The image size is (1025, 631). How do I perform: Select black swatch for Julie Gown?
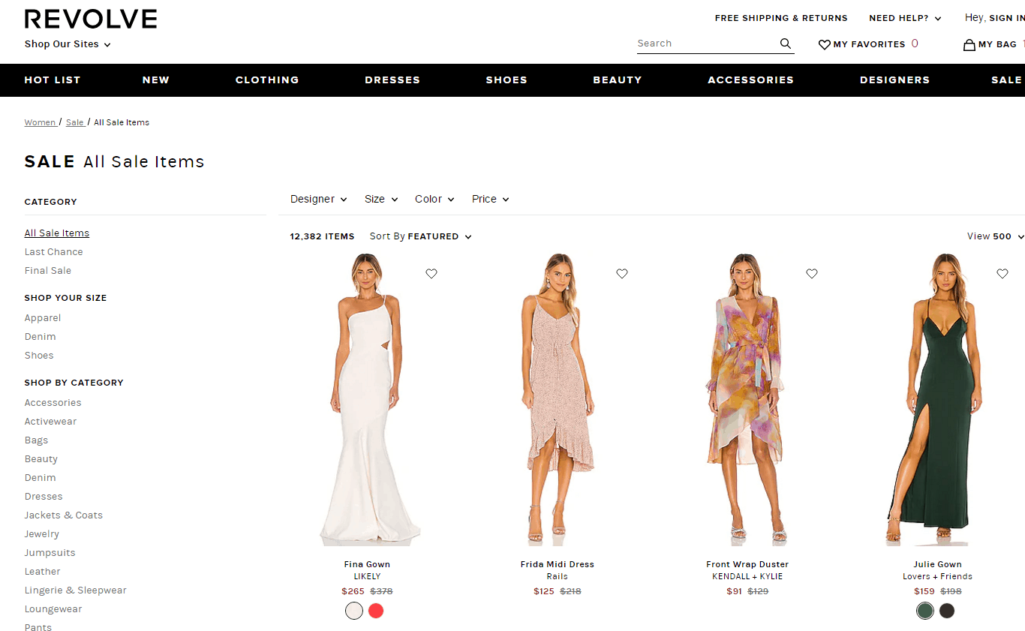click(947, 611)
